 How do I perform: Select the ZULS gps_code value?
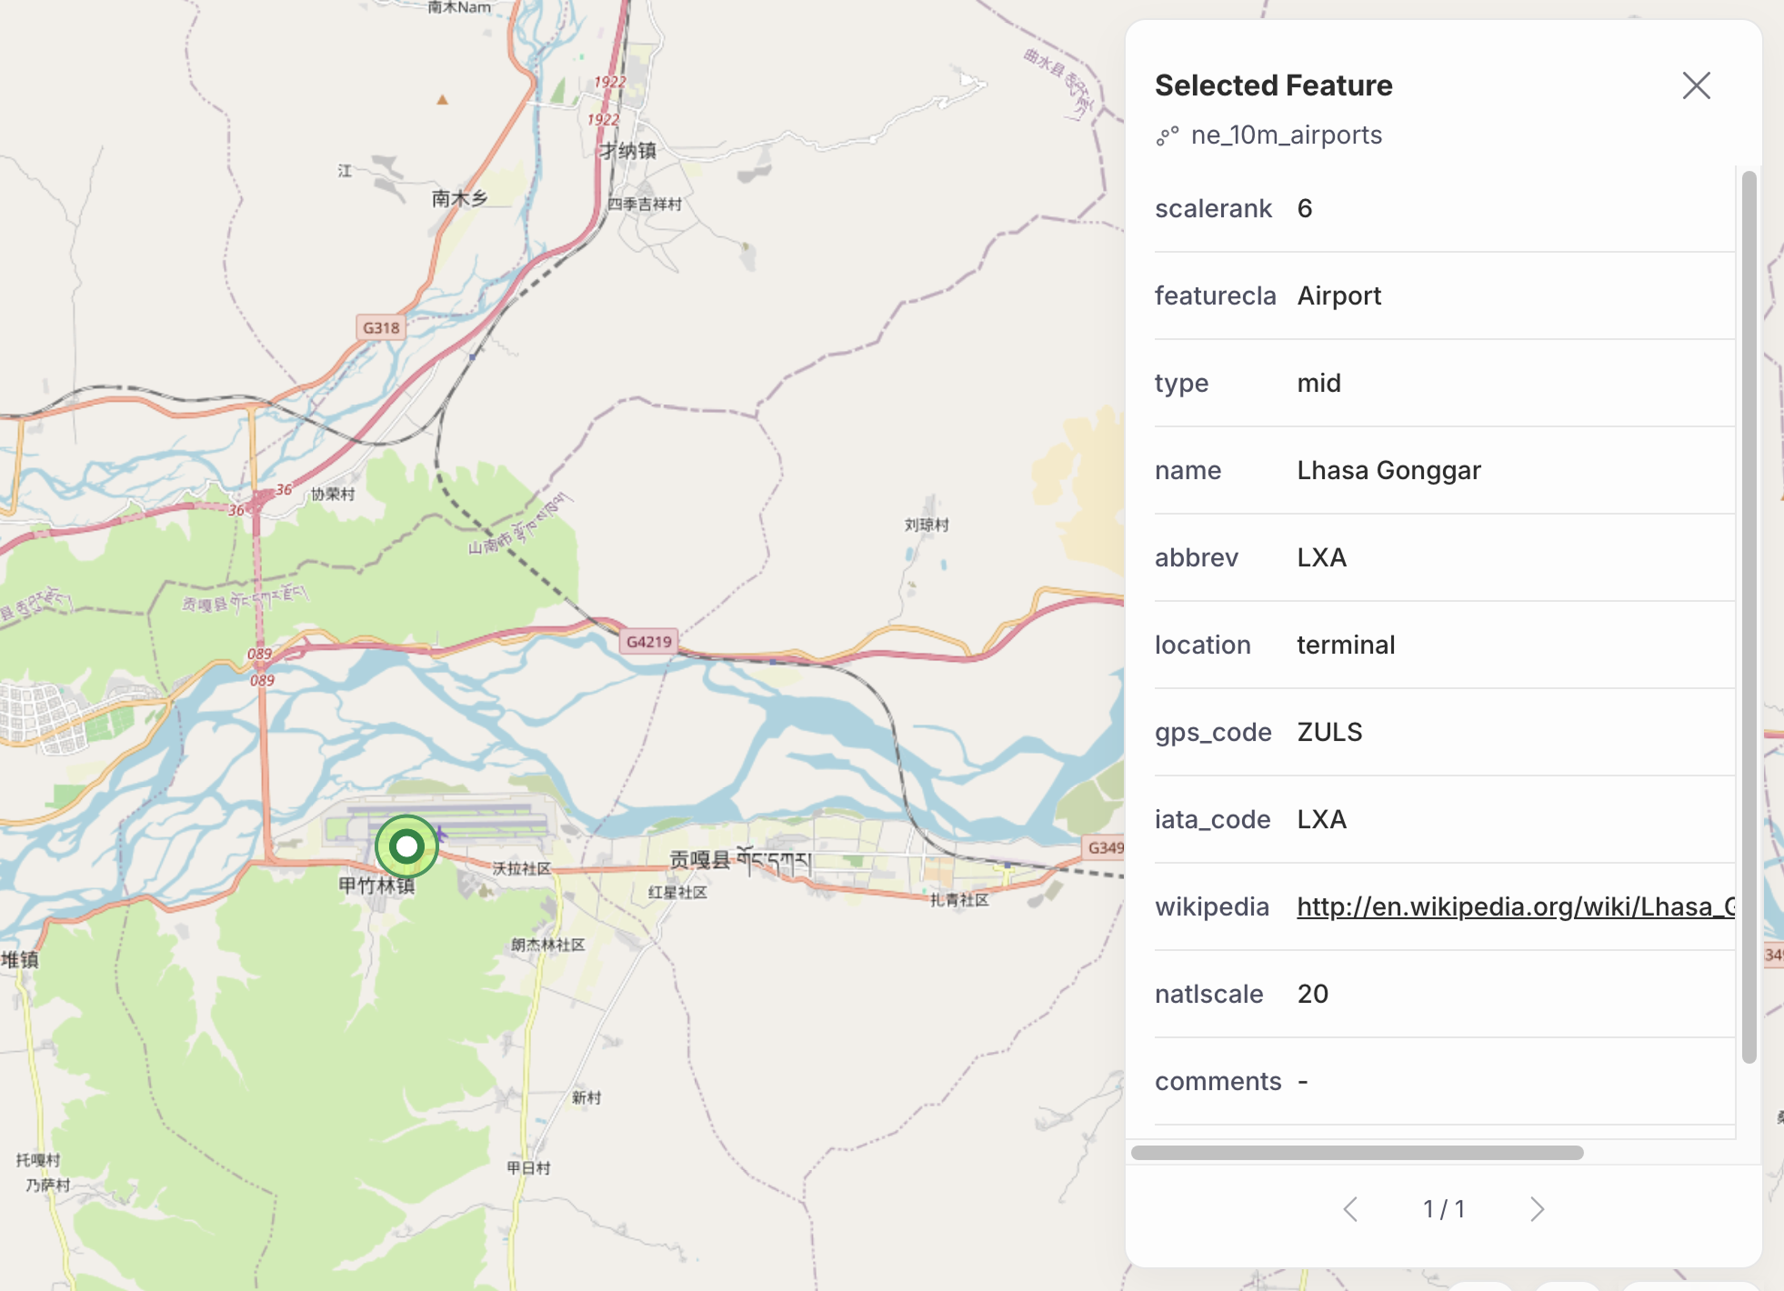1329,731
